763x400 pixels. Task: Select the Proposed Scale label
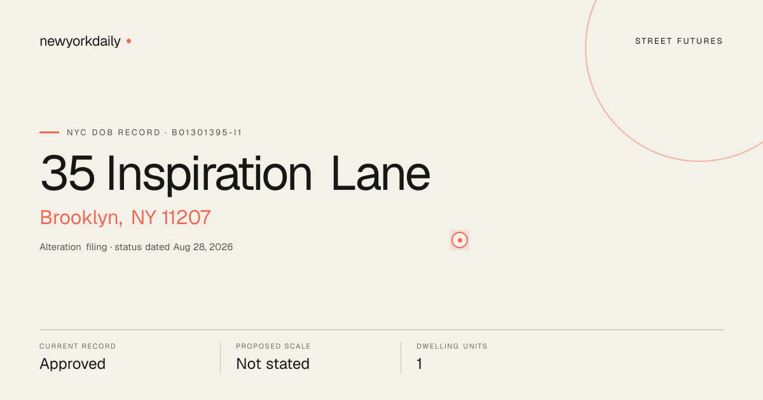273,347
